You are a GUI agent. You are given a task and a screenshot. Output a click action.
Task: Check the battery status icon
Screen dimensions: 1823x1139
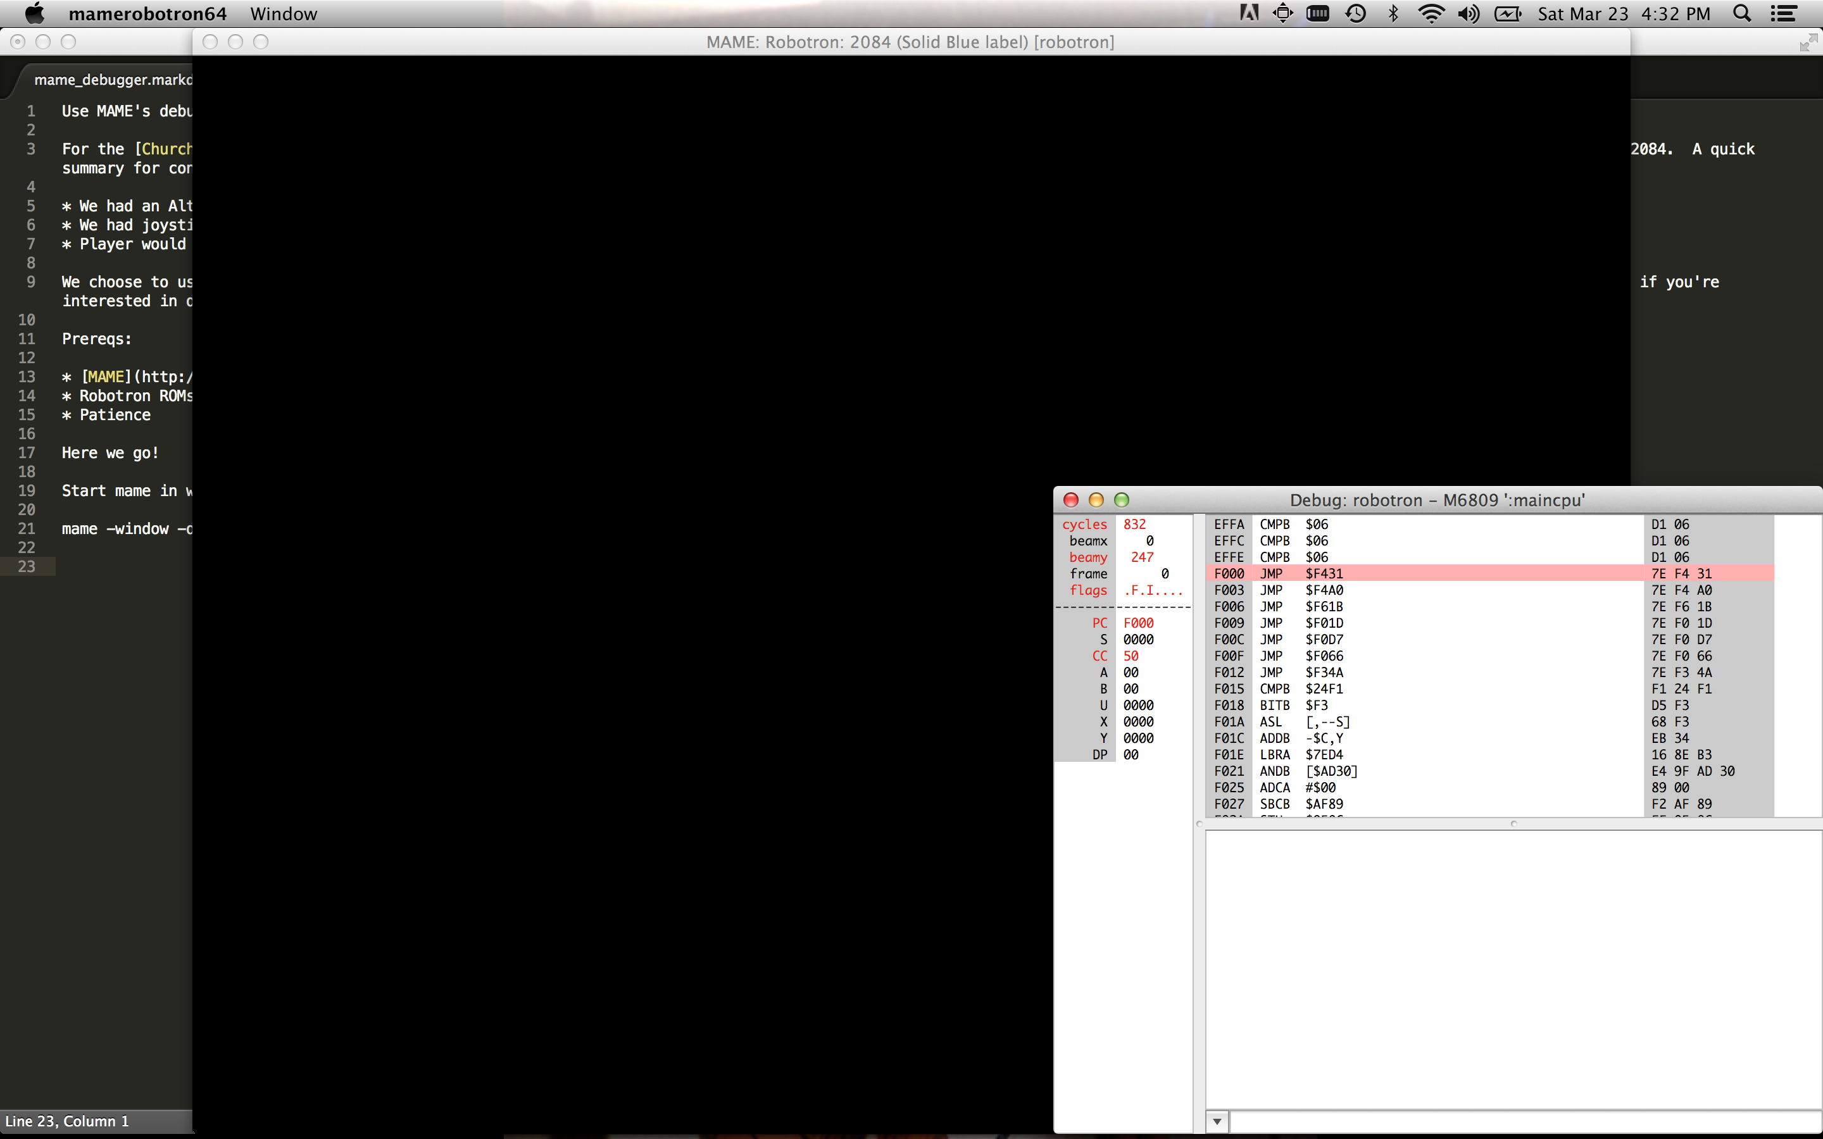click(1507, 13)
